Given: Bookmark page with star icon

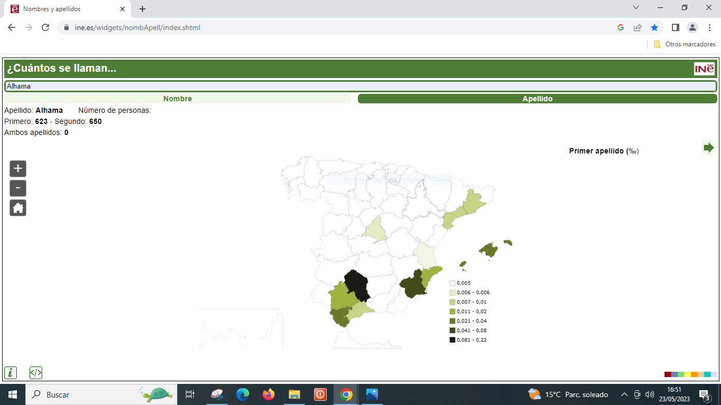Looking at the screenshot, I should (x=654, y=27).
